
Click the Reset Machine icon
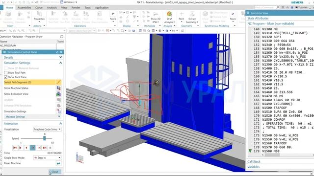(58, 163)
